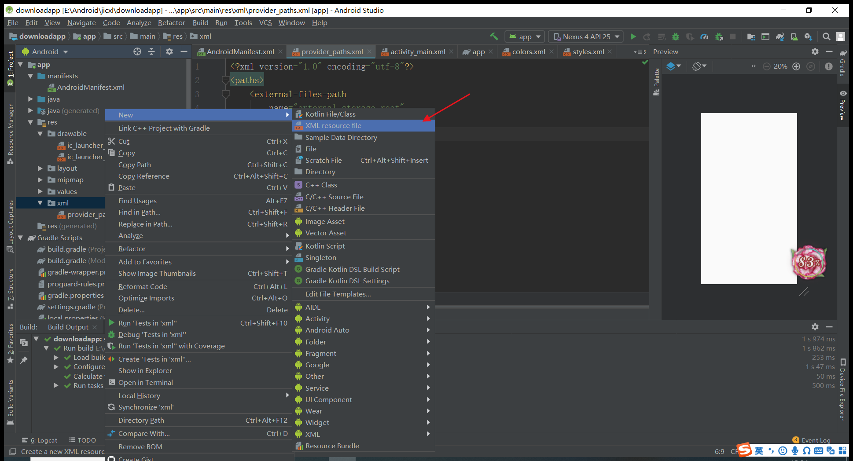This screenshot has width=853, height=461.
Task: Click the Make Project hammer icon
Action: (494, 37)
